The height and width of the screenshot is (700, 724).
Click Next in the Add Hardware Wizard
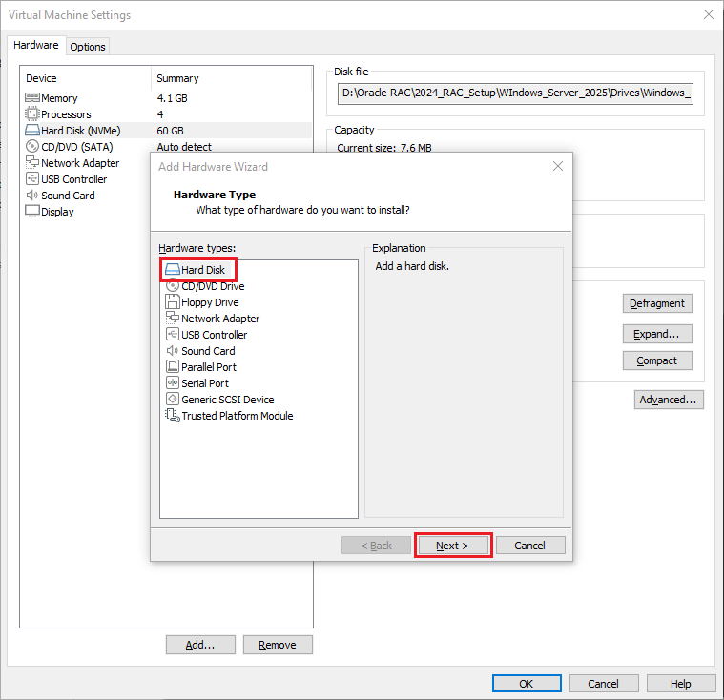pyautogui.click(x=453, y=546)
